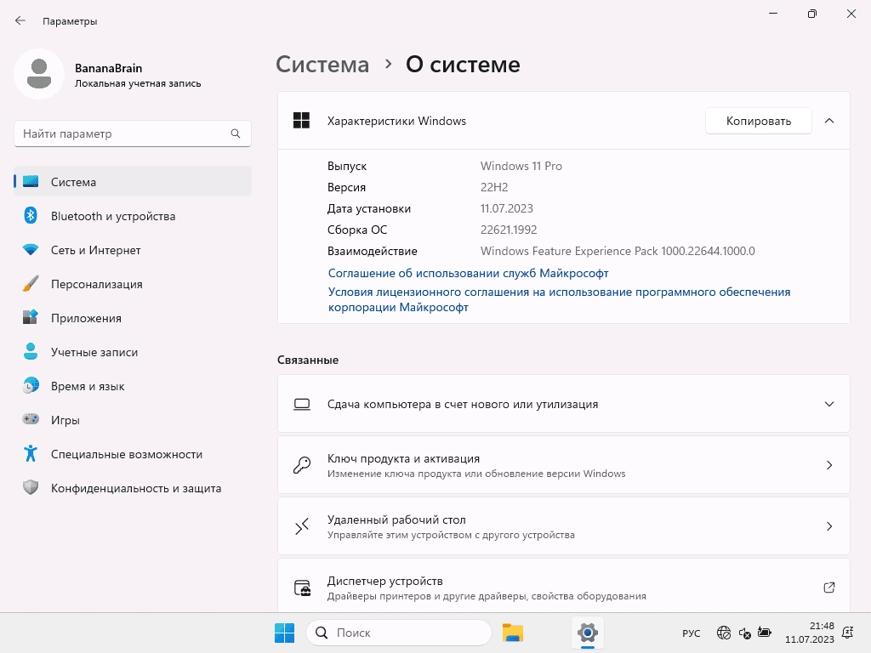Viewport: 871px width, 653px height.
Task: Copy Windows specs with Копировать
Action: coord(758,121)
